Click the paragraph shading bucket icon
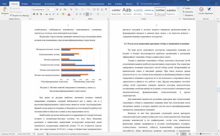220x136 pixels. point(98,14)
